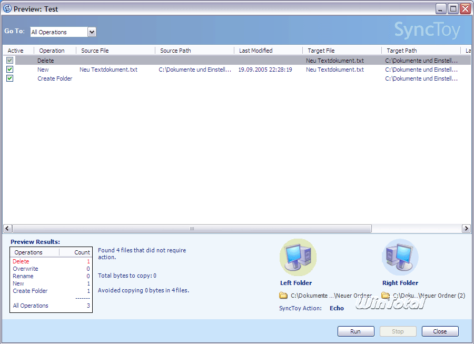Viewport: 474px width, 344px height.
Task: Click the "Total bytes to copy: 0" text
Action: tap(127, 276)
